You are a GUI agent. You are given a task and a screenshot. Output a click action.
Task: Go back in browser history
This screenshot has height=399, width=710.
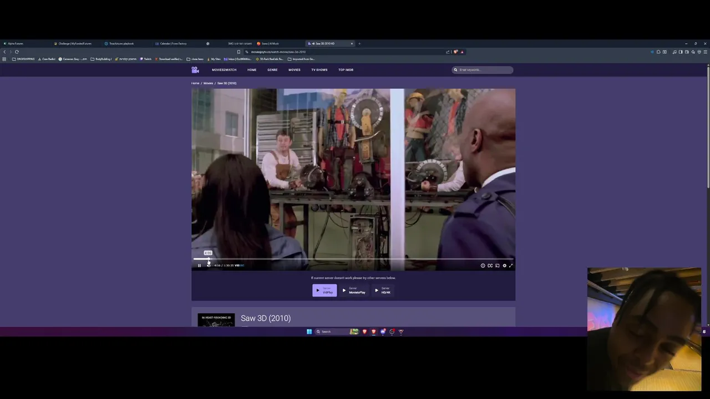4,52
